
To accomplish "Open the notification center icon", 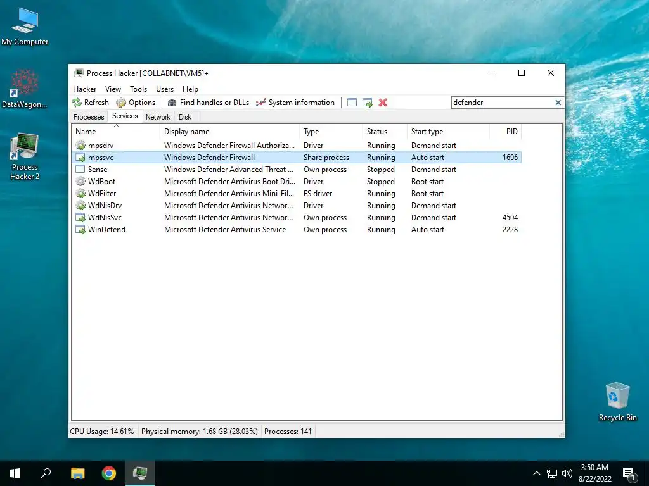I will (629, 474).
